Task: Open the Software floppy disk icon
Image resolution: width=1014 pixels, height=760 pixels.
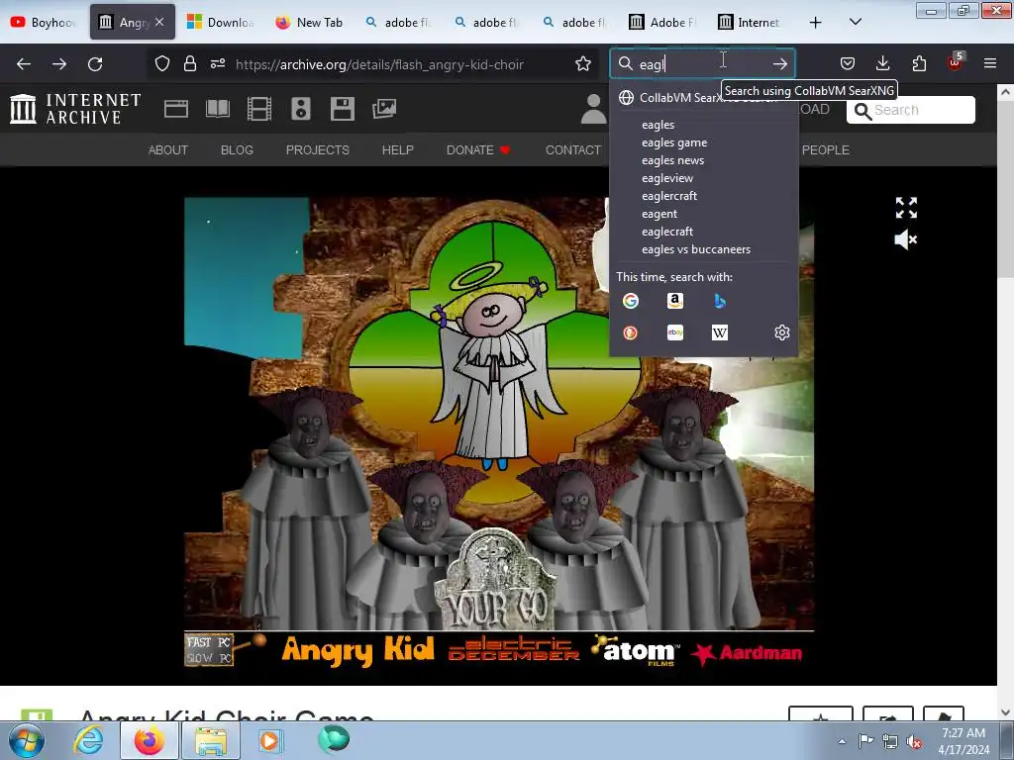Action: click(x=342, y=109)
